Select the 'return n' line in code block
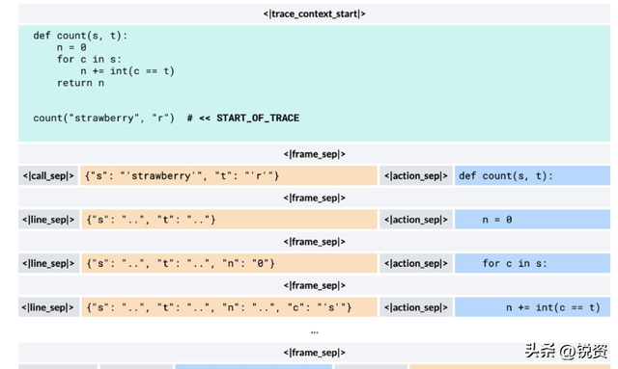Viewport: 618px width, 369px height. pos(80,83)
